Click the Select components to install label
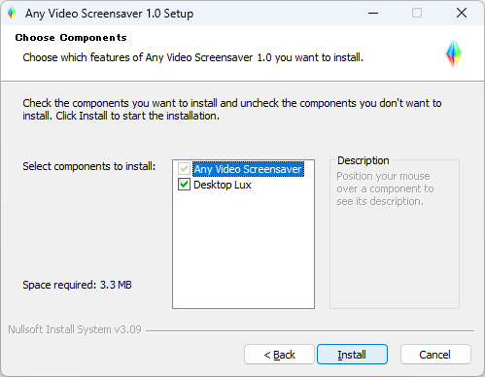The image size is (485, 377). click(x=89, y=166)
